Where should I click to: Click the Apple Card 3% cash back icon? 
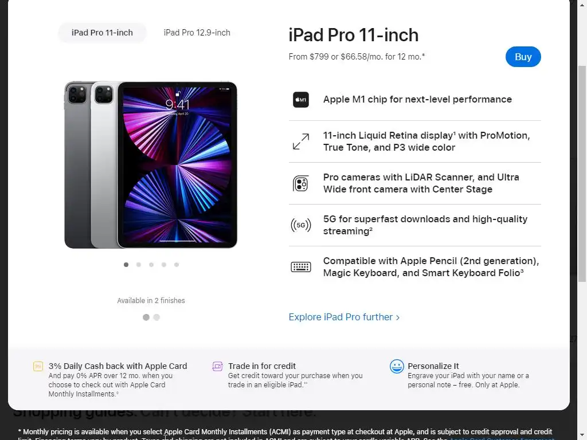[38, 366]
